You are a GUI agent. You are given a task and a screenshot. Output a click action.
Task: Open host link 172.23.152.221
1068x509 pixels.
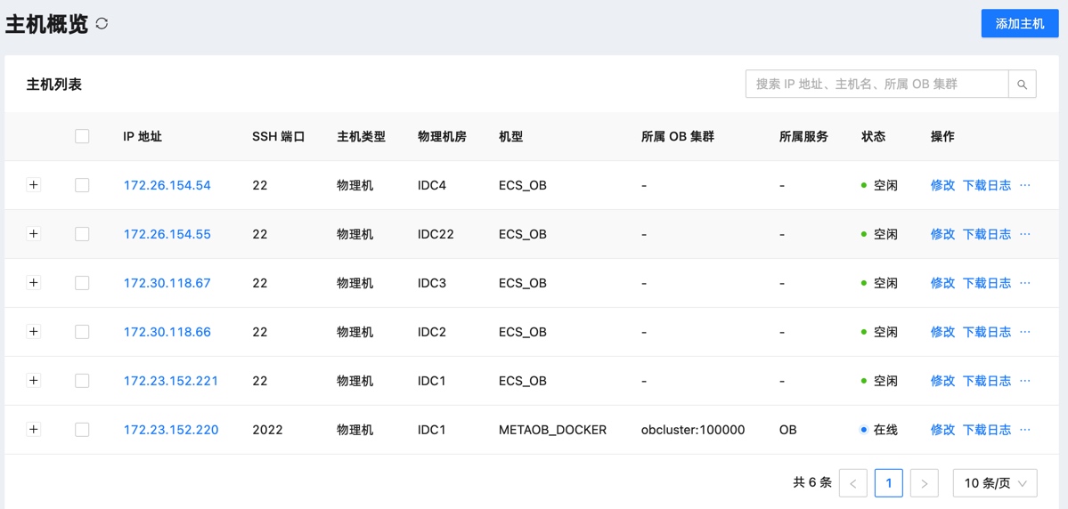tap(170, 381)
